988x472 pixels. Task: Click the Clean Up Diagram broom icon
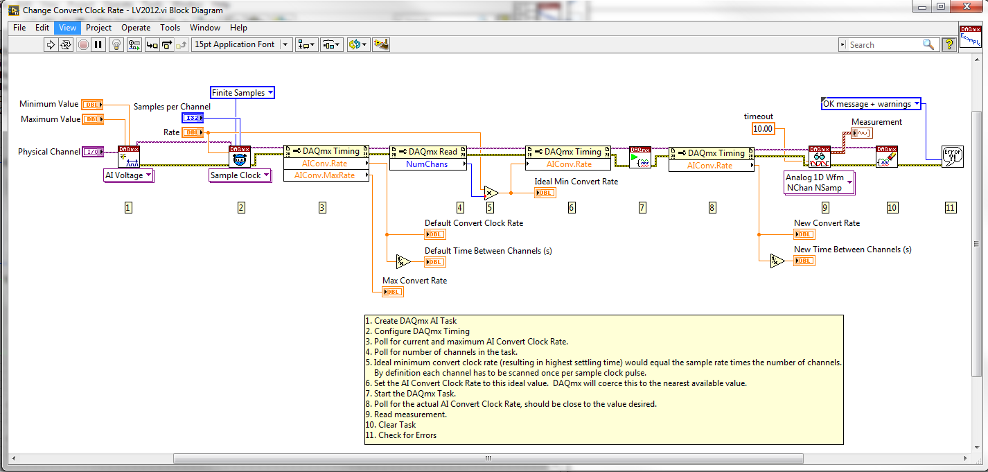pos(380,44)
